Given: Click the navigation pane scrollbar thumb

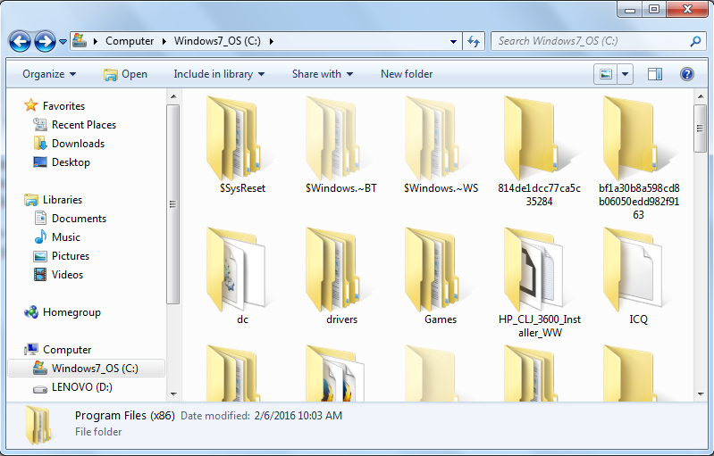Looking at the screenshot, I should point(173,204).
